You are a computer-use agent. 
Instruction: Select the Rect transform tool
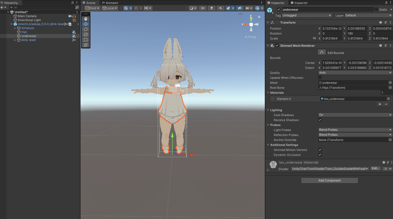point(85,40)
